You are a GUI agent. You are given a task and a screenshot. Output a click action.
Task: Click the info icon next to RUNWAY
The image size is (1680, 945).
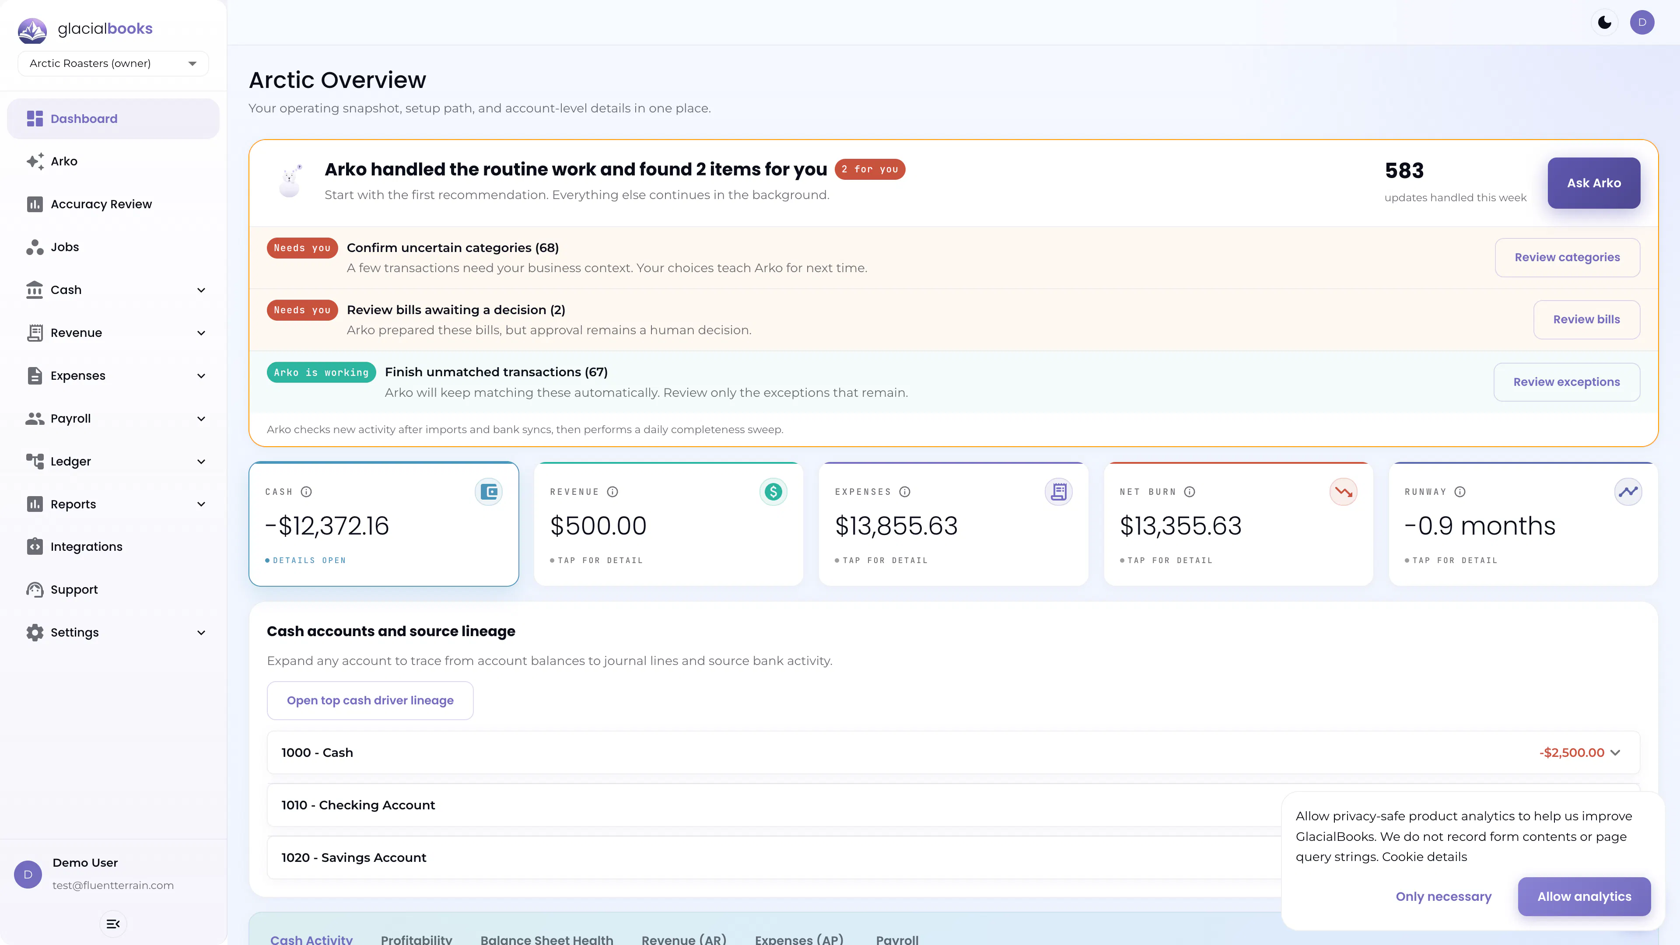click(1460, 492)
